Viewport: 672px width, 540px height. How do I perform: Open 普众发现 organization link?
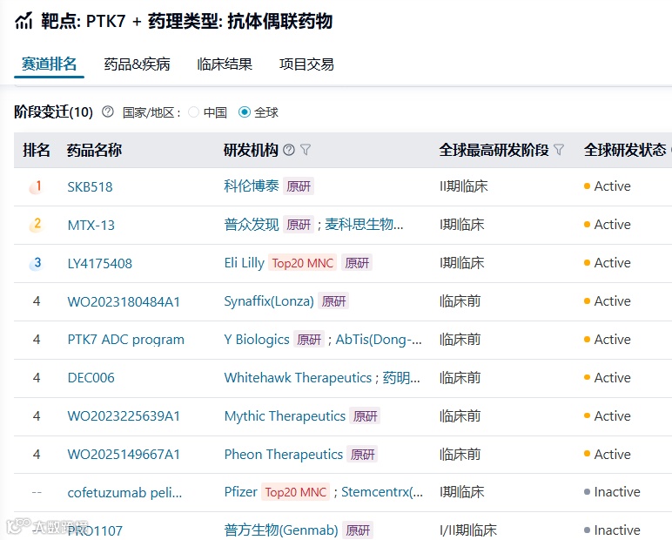tap(252, 224)
